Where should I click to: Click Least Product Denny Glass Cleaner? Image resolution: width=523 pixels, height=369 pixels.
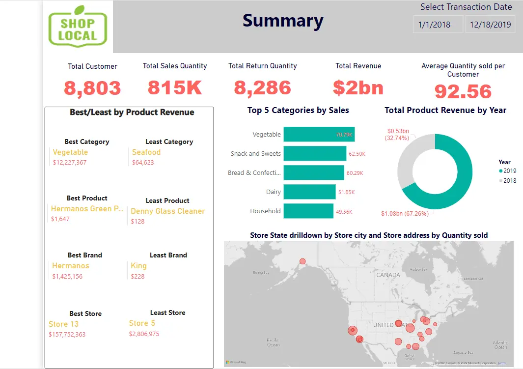(x=168, y=211)
